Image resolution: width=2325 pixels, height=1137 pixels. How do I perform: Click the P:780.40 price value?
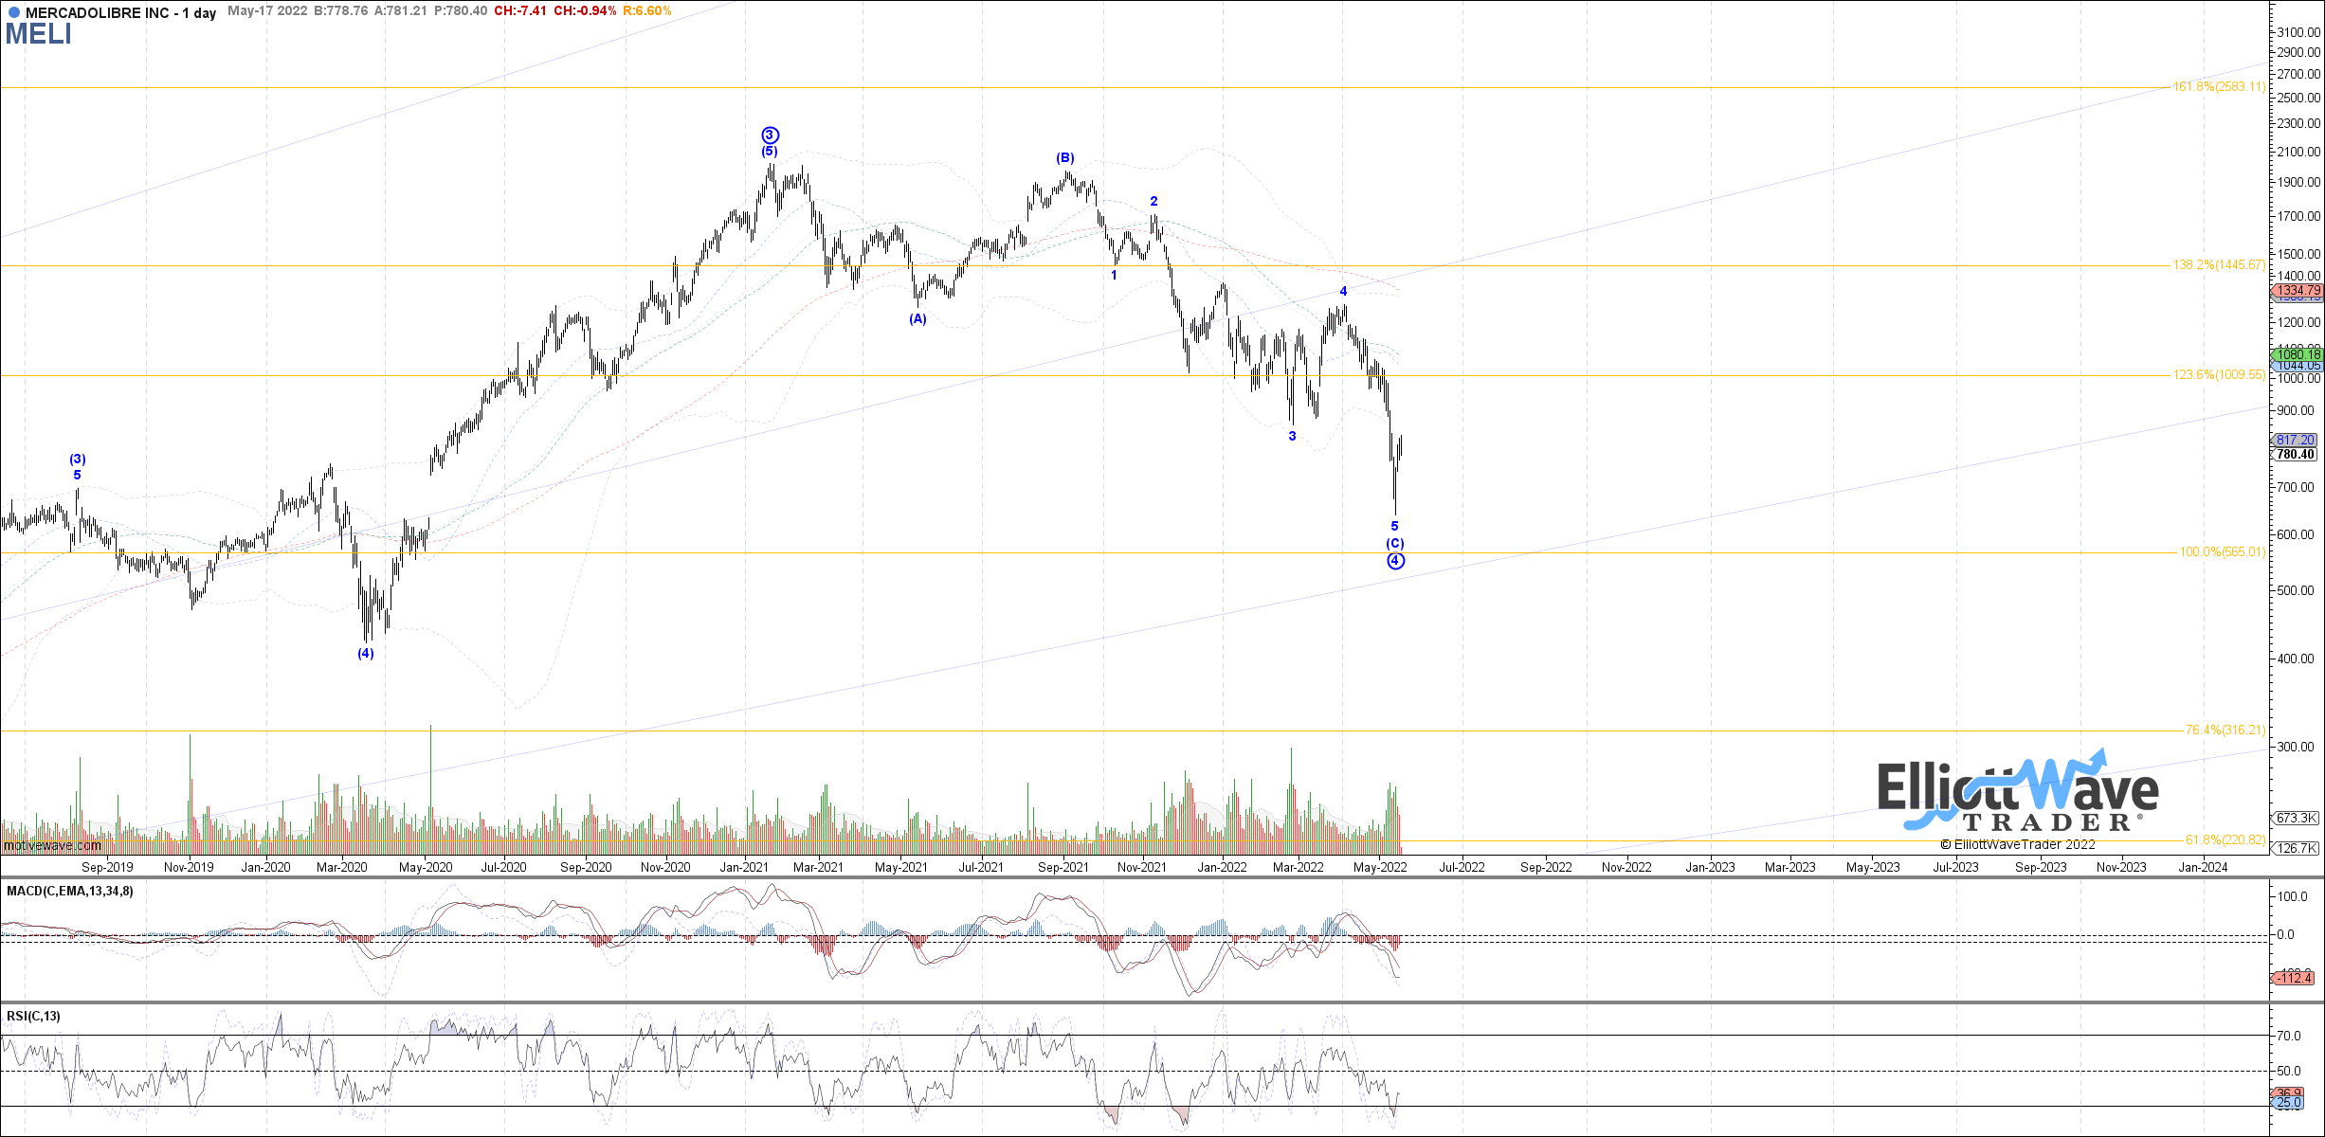(x=461, y=11)
